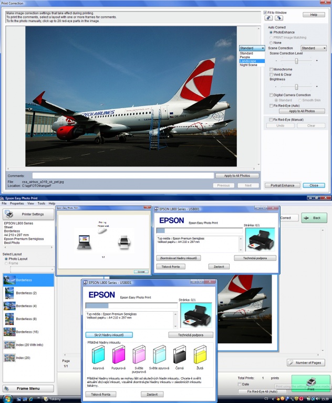The image size is (332, 403).
Task: Select the Borderless layout thumbnail
Action: 9,280
